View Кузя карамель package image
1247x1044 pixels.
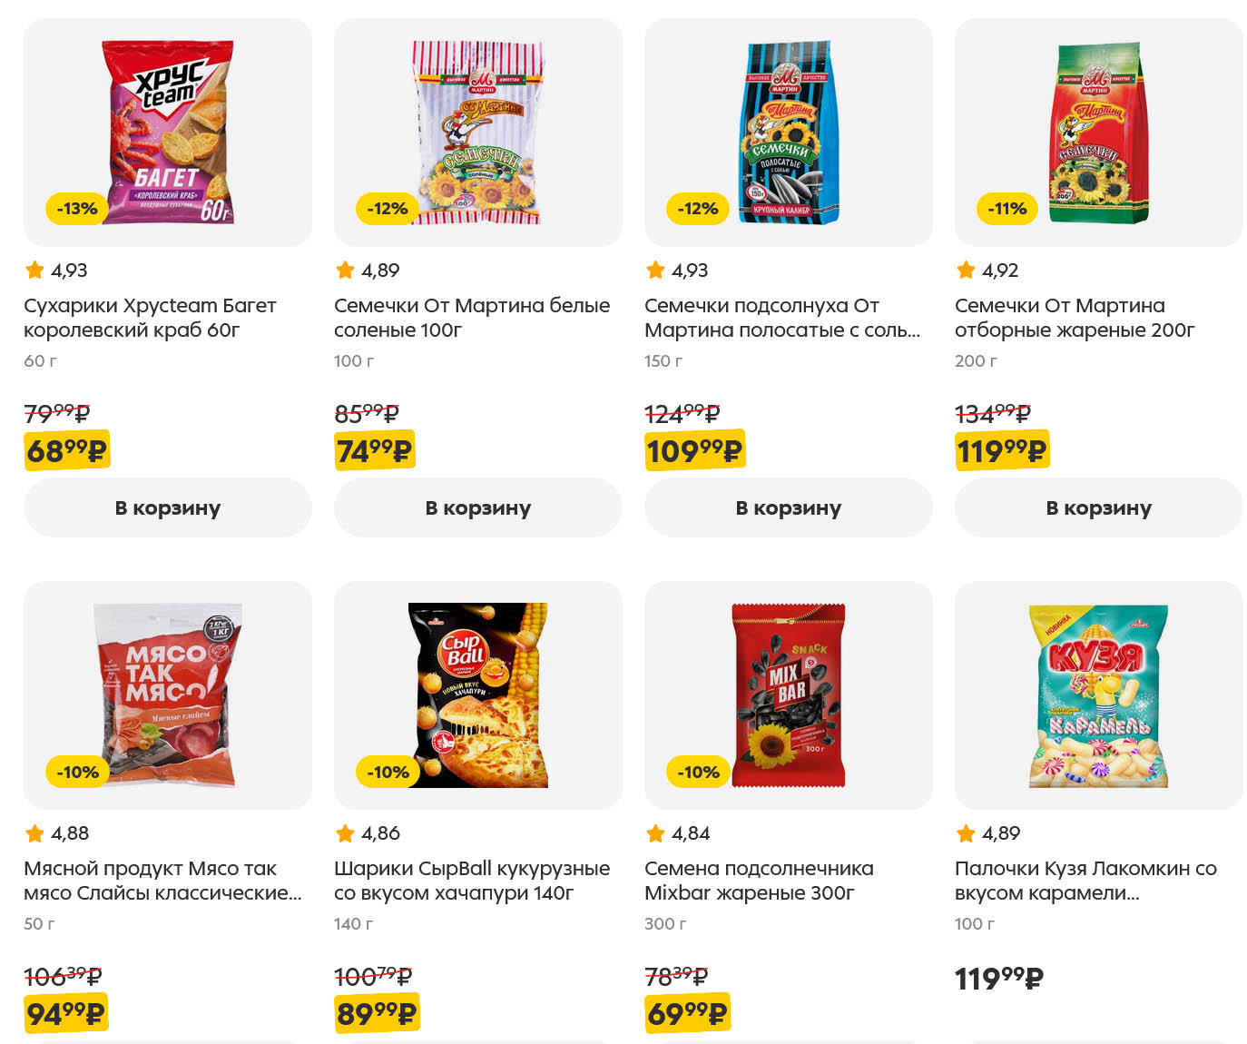(x=1099, y=694)
